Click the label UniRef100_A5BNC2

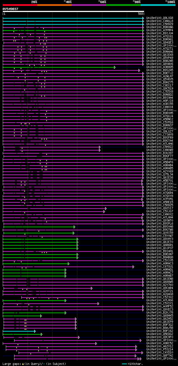[x=160, y=119]
